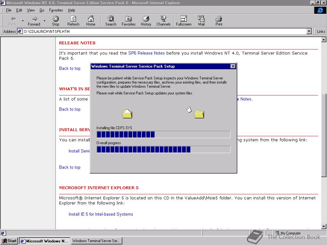Open the Back button history dropdown arrow
Image resolution: width=327 pixels, height=245 pixels.
23,21
